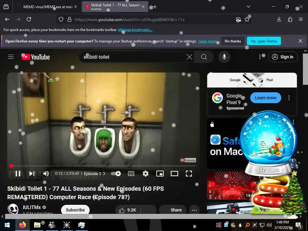The width and height of the screenshot is (308, 231).
Task: Open tracking protection shield icon
Action: [61, 20]
